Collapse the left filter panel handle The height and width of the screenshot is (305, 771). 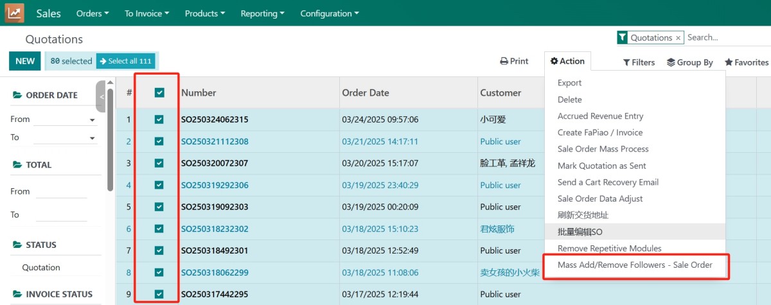pyautogui.click(x=101, y=96)
